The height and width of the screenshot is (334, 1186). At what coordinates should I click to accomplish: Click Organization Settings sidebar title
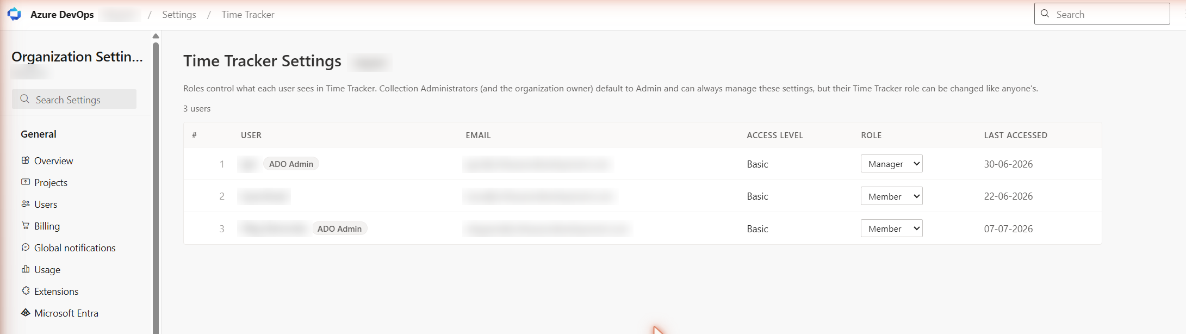pyautogui.click(x=77, y=57)
